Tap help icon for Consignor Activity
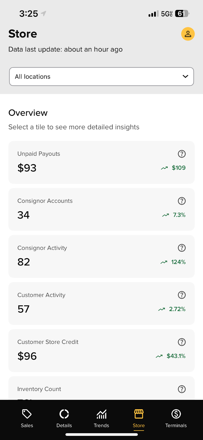Image resolution: width=203 pixels, height=440 pixels. click(182, 248)
